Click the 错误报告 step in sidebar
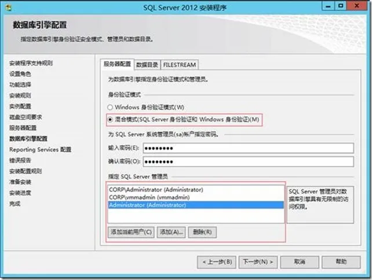 [20, 160]
